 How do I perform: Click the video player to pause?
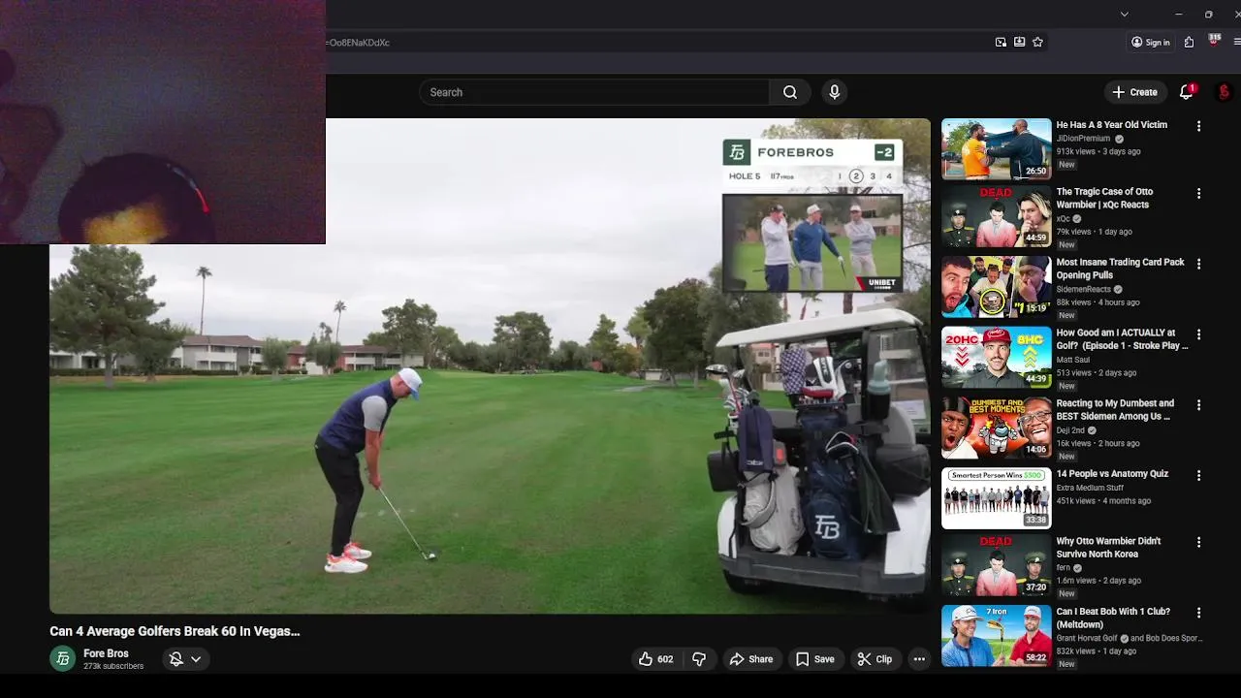490,365
